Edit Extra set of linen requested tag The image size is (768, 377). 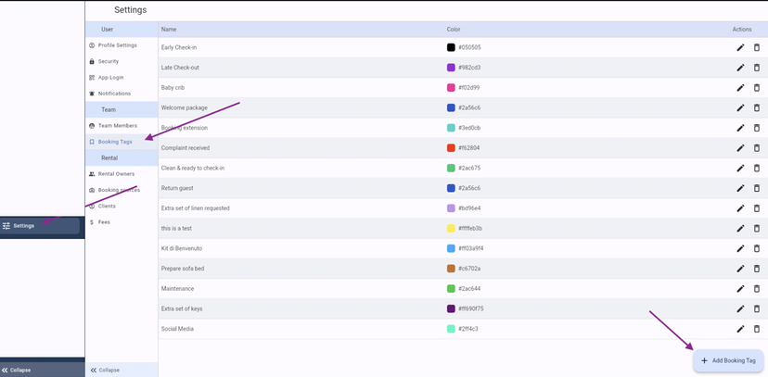(740, 208)
